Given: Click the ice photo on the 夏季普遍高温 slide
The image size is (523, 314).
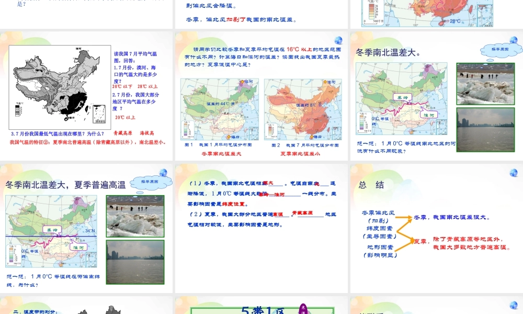Looking at the screenshot, I should coord(135,216).
